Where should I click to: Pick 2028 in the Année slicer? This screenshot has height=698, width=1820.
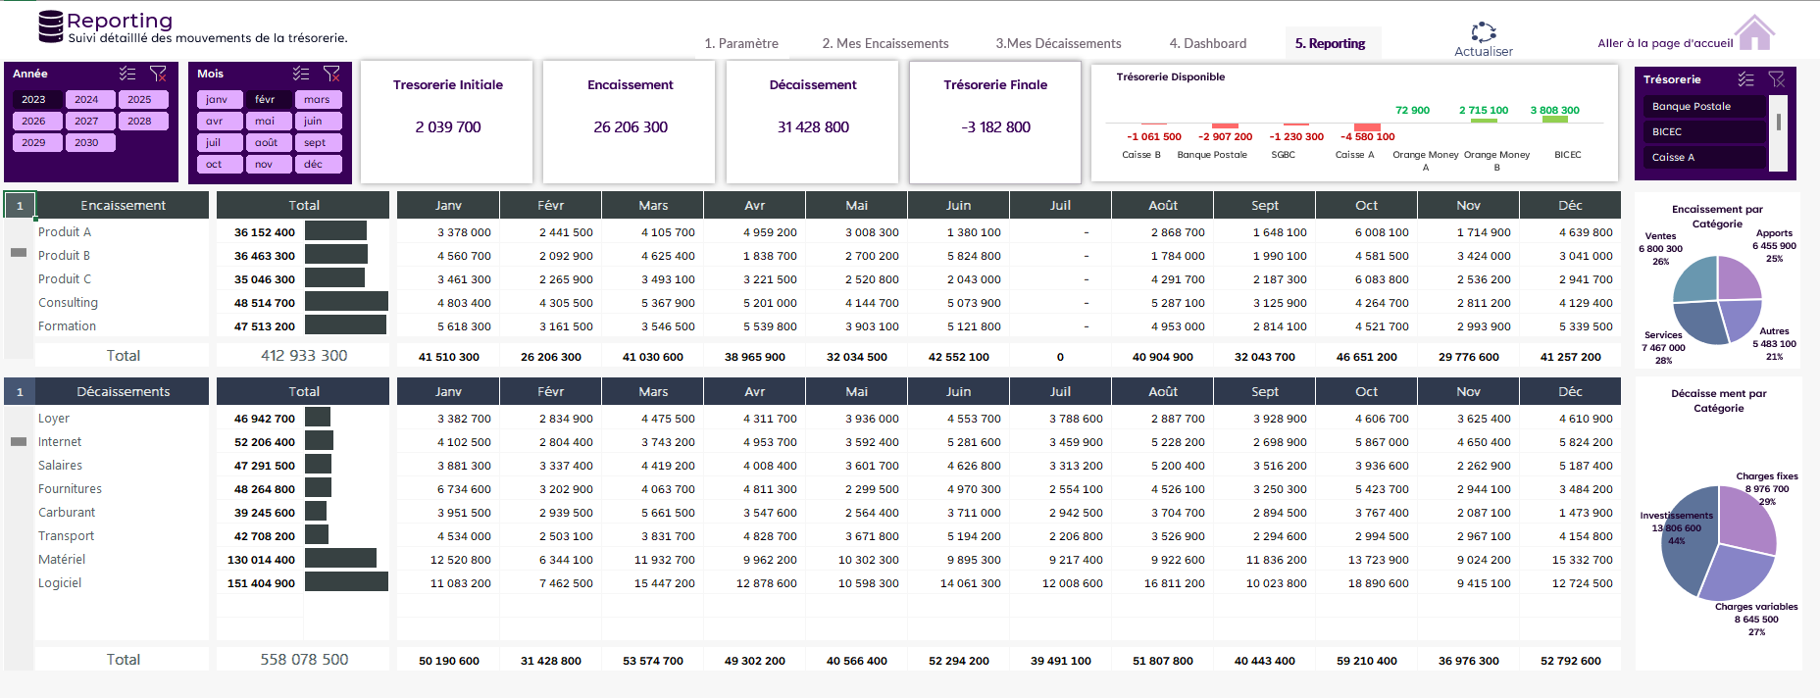143,121
